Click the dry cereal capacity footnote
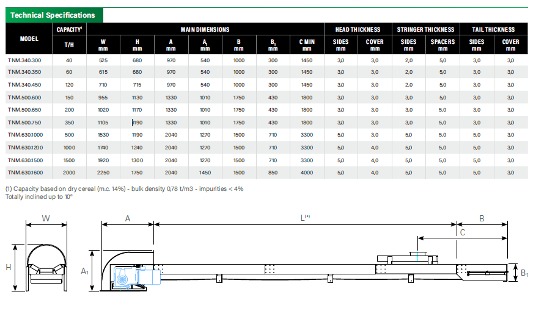The width and height of the screenshot is (536, 311). [x=124, y=188]
